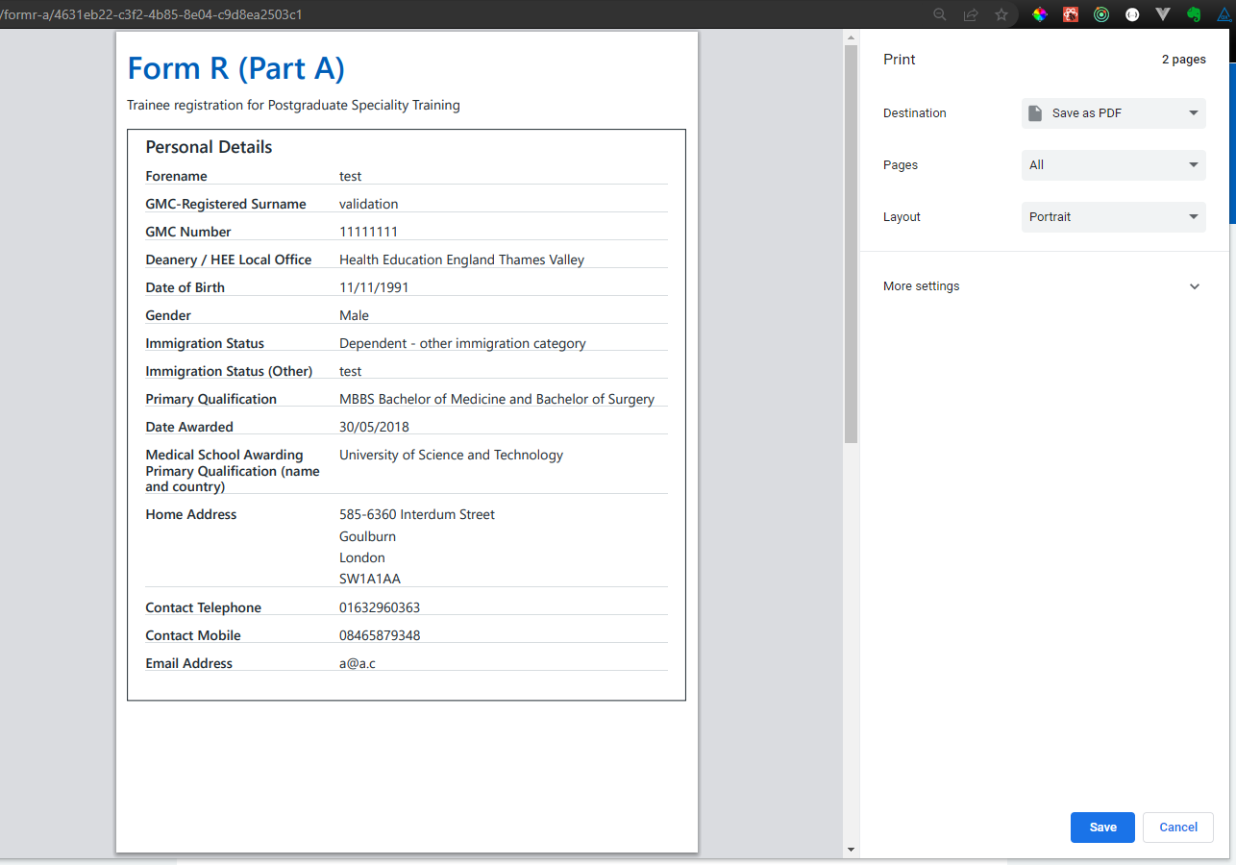
Task: Open the JSON formatter extension
Action: pos(1132,14)
